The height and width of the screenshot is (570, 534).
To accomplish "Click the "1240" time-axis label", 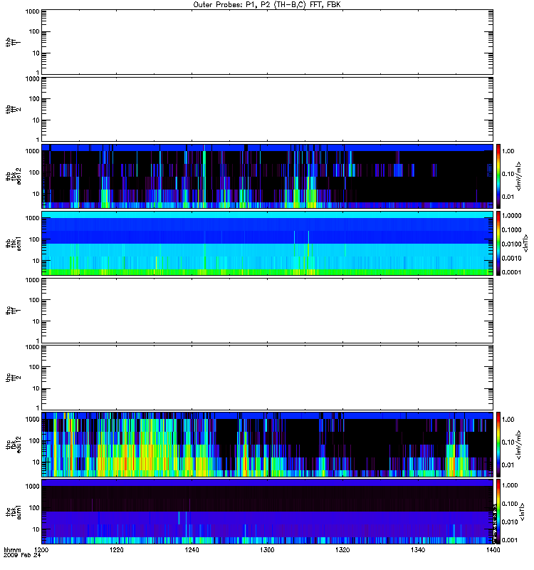I will [192, 550].
